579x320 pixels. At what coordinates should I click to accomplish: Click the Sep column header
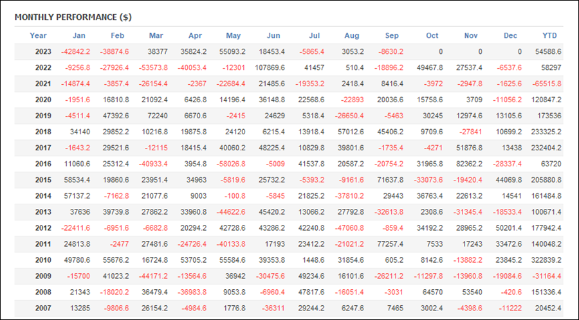[392, 36]
